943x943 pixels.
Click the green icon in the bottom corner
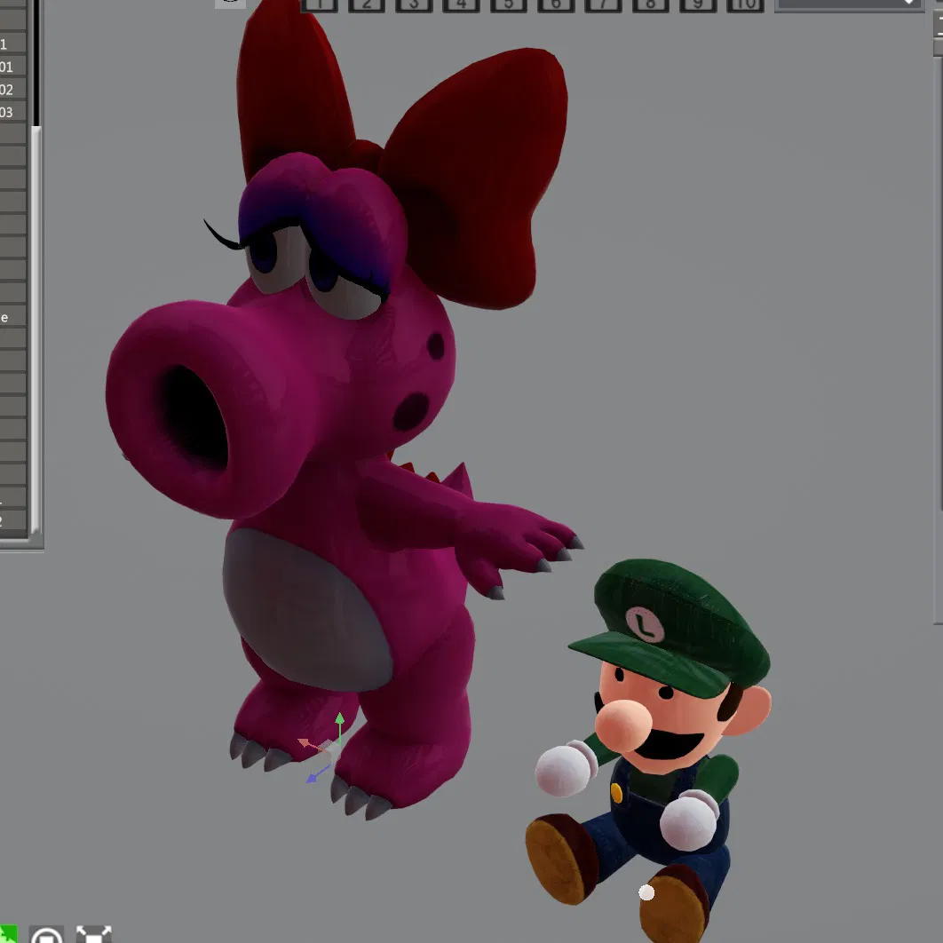[x=8, y=934]
